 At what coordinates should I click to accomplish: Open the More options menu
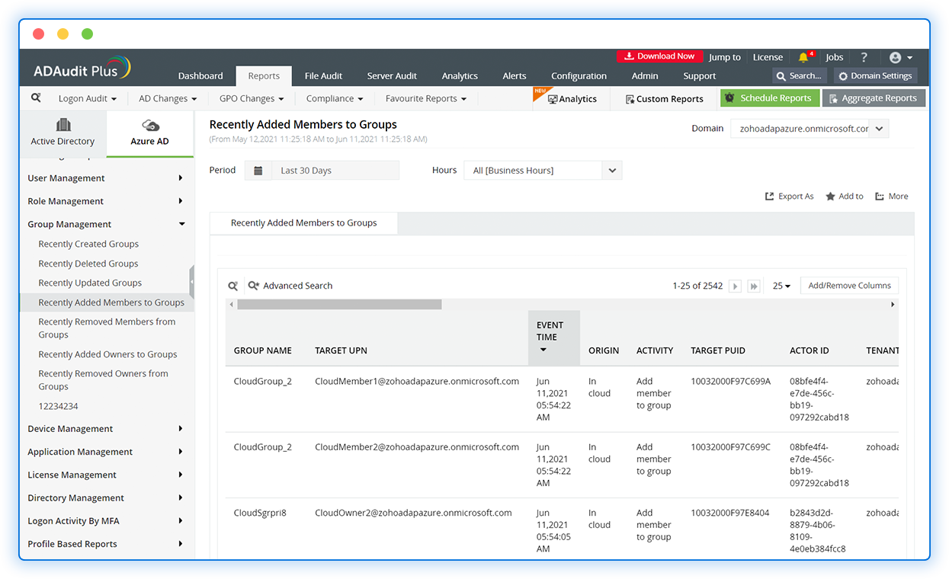point(892,196)
